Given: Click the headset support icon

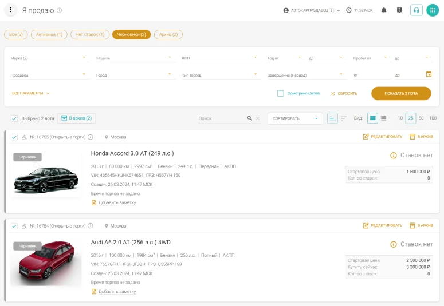Looking at the screenshot, I should (x=416, y=10).
